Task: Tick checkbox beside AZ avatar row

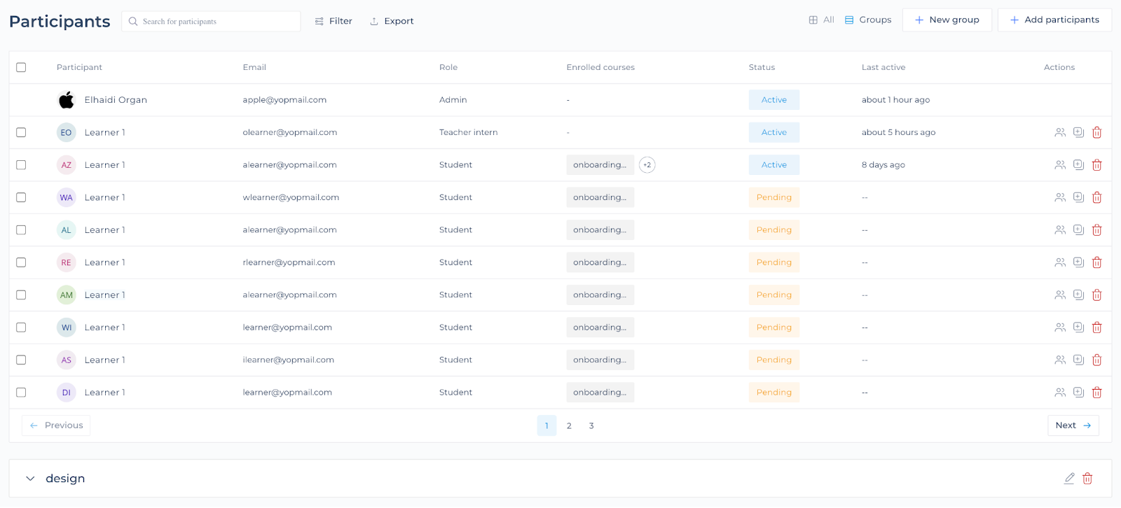Action: click(x=21, y=165)
